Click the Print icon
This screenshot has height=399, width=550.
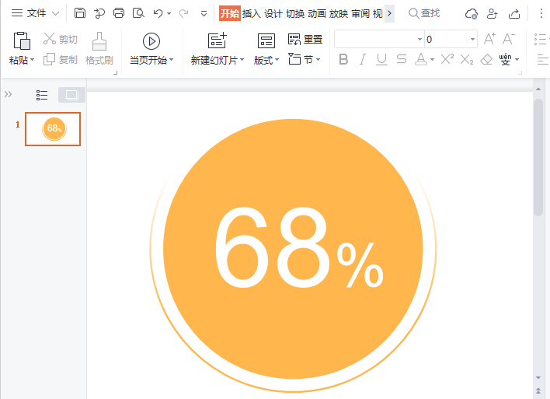119,13
